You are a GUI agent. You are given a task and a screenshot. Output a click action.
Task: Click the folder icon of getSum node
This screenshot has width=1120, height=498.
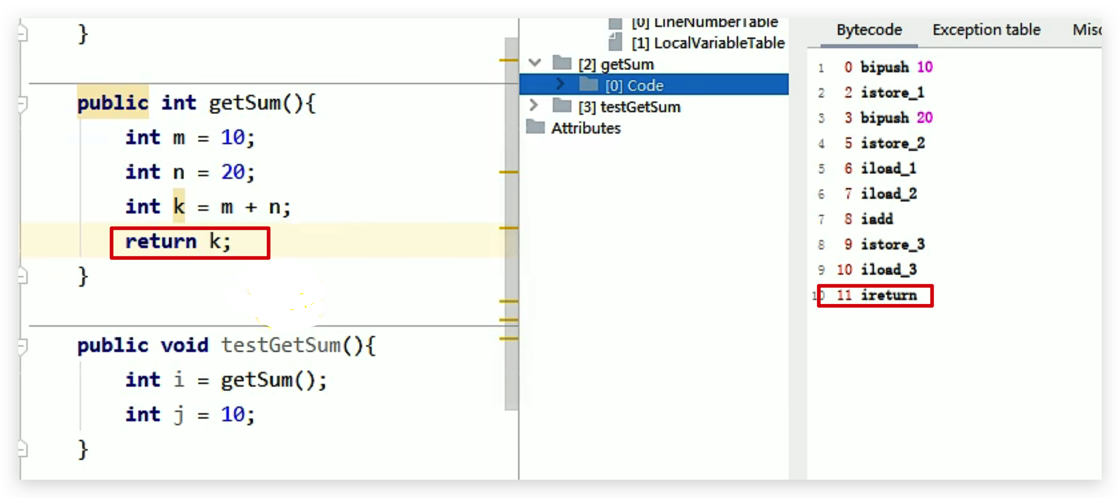(x=562, y=63)
